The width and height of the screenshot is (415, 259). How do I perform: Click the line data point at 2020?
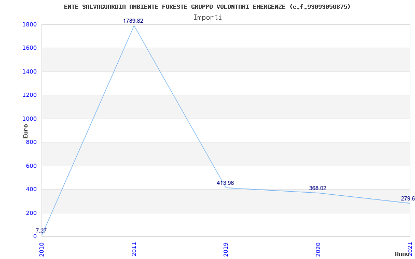(318, 193)
